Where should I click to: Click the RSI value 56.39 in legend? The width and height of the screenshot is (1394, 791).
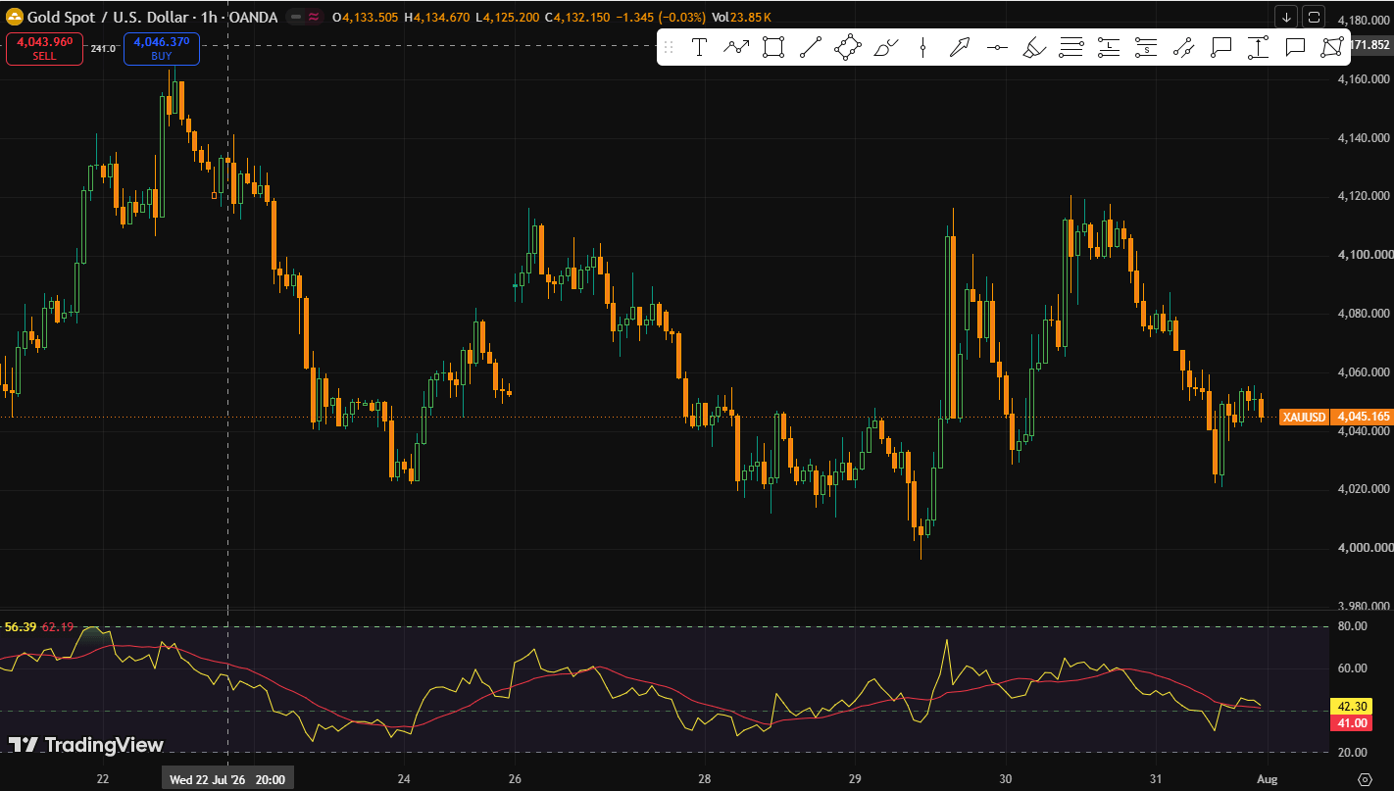[x=21, y=627]
